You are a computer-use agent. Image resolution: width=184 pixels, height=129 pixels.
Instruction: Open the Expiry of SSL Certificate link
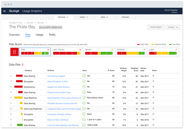click(58, 120)
